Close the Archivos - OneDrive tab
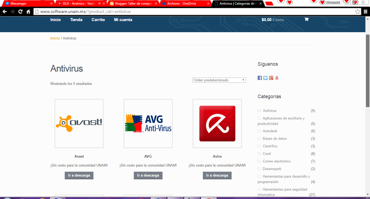The width and height of the screenshot is (370, 199). pos(208,4)
